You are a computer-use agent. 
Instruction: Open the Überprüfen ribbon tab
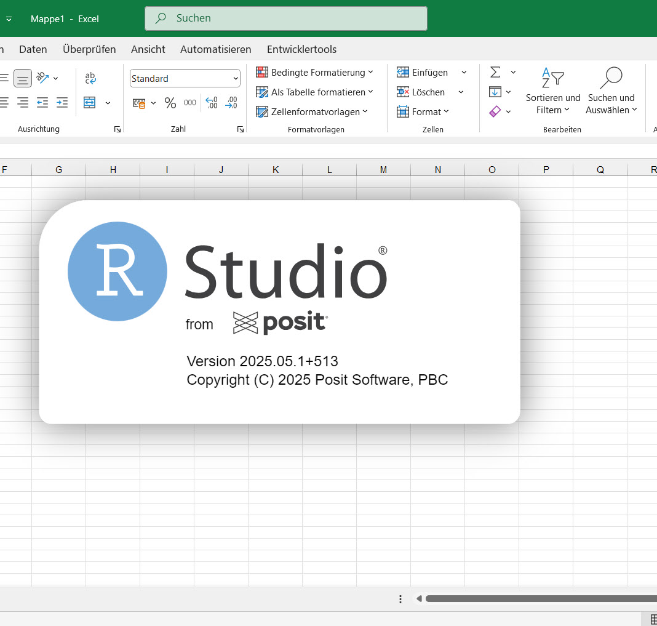(89, 49)
